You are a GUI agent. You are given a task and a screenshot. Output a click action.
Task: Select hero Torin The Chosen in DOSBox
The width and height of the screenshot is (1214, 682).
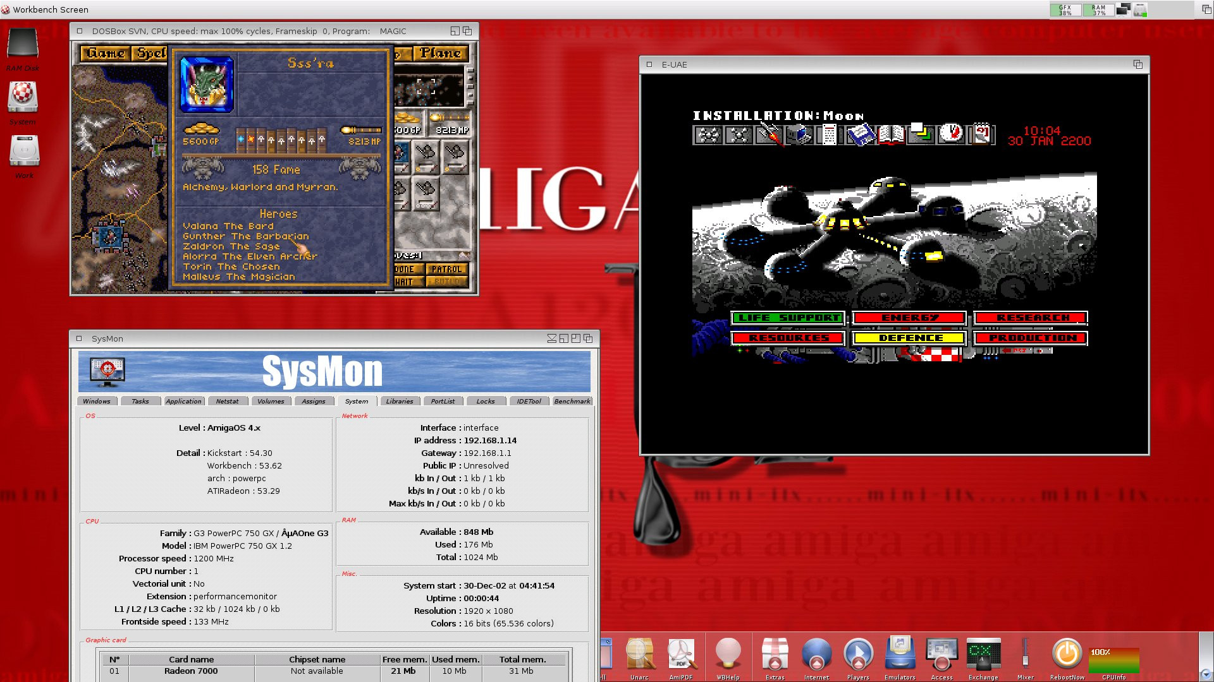231,266
